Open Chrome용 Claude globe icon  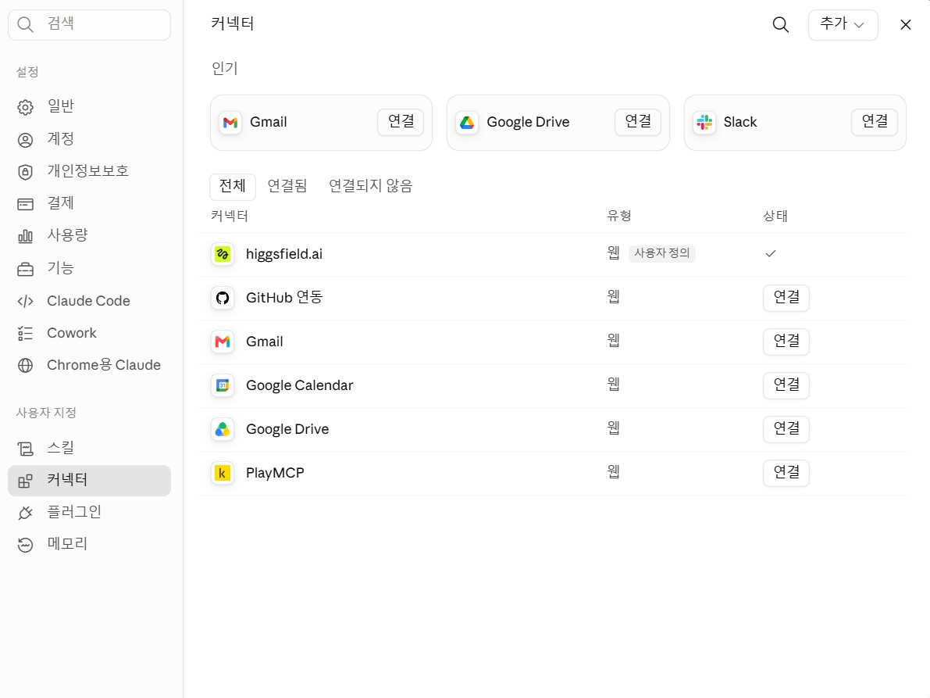(x=26, y=366)
